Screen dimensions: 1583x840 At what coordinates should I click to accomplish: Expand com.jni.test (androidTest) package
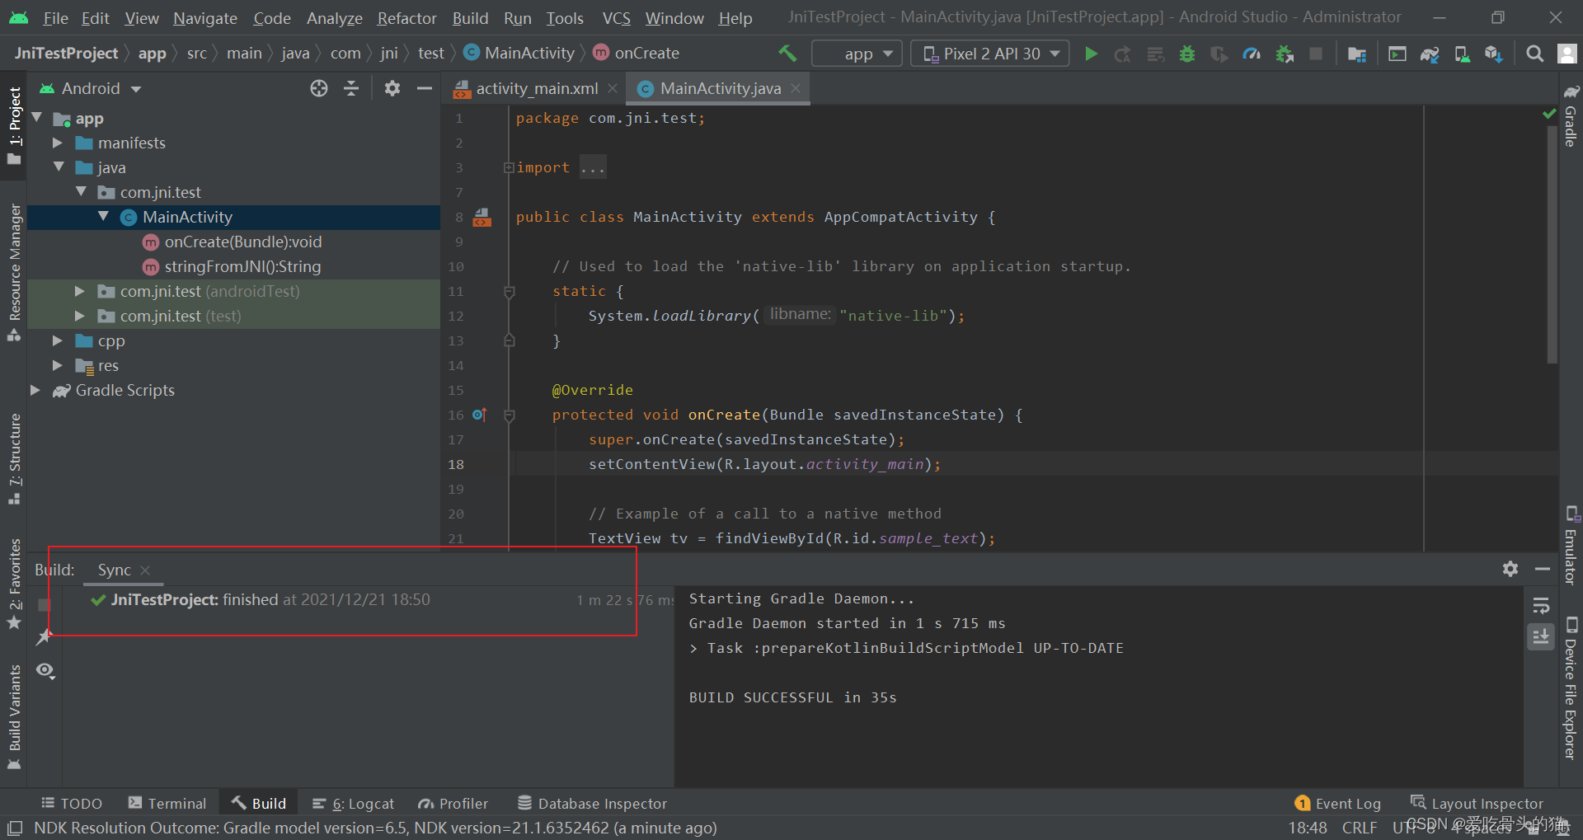(80, 291)
